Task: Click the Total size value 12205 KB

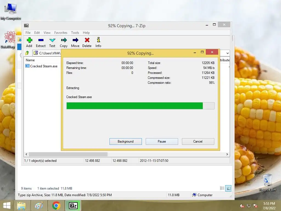Action: 208,63
